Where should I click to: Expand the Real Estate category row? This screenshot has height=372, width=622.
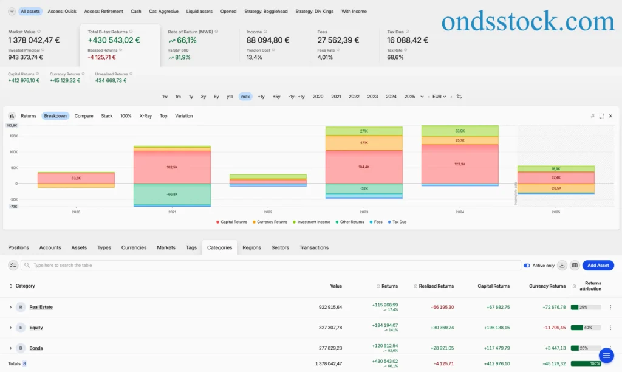11,308
